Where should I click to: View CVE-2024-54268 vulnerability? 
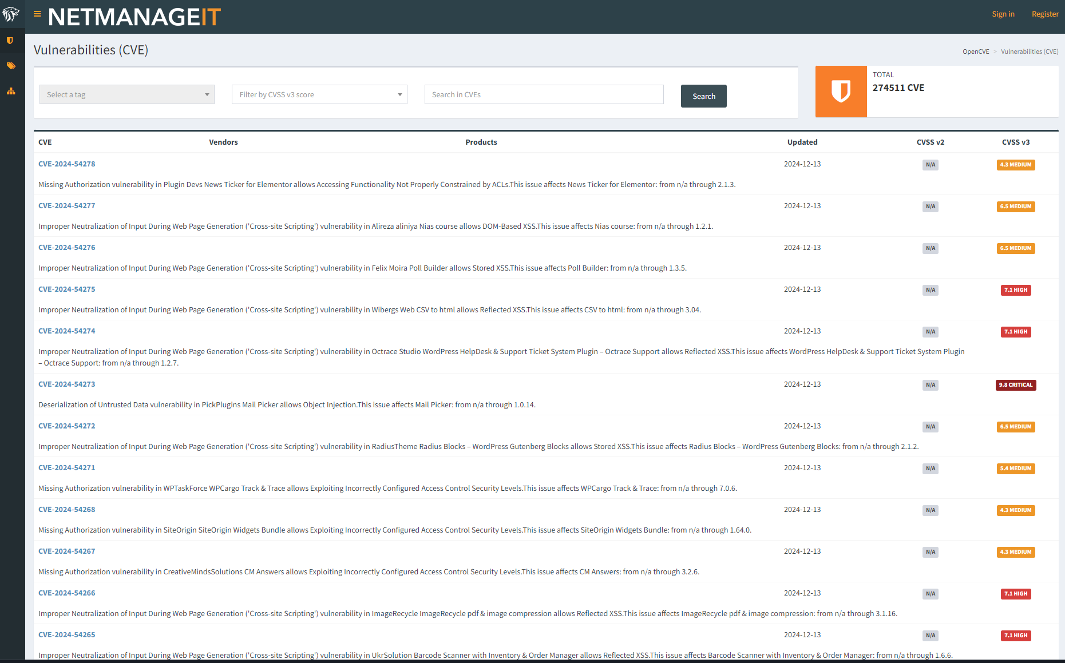coord(67,510)
